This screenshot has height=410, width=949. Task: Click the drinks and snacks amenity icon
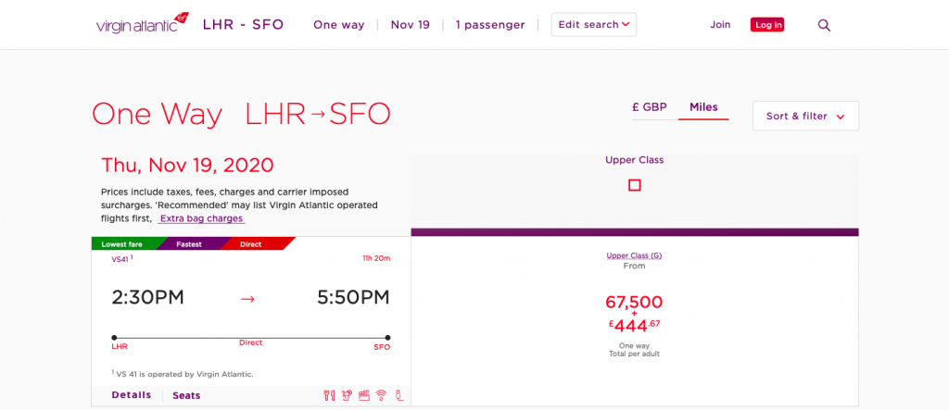point(347,396)
